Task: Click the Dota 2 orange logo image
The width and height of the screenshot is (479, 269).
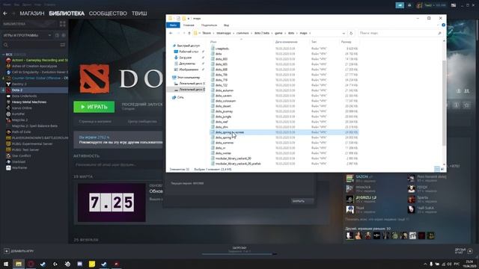Action: (94, 79)
